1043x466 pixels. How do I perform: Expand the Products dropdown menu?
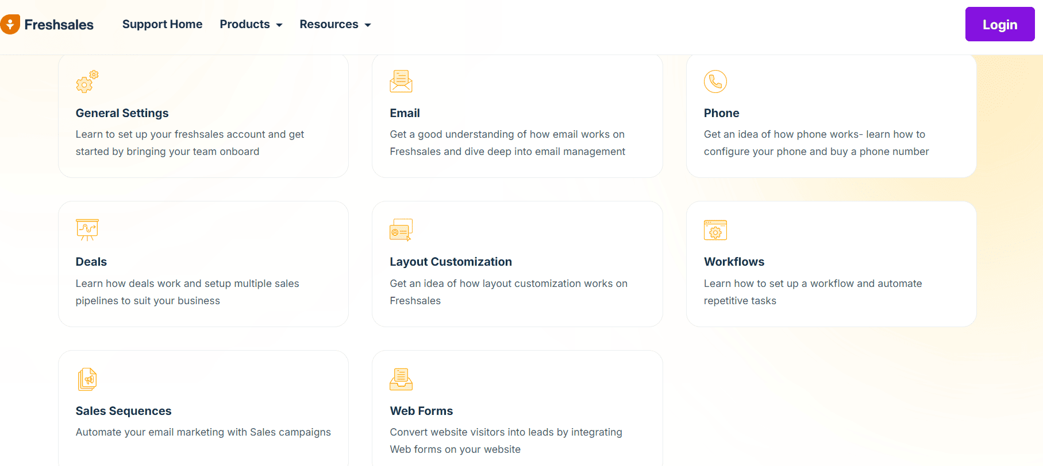pyautogui.click(x=251, y=24)
